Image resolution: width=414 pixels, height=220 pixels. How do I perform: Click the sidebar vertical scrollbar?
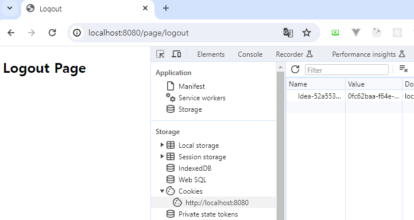[x=280, y=146]
